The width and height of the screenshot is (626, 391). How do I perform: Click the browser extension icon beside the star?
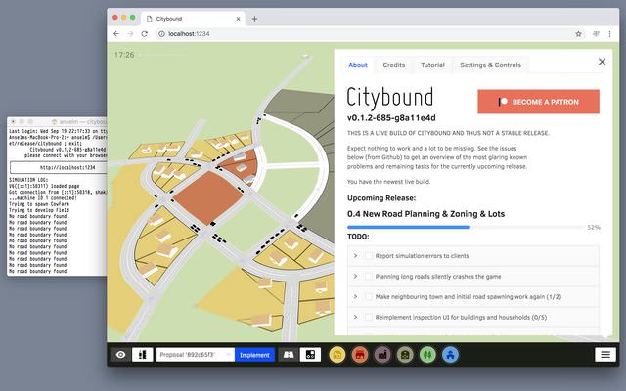pyautogui.click(x=596, y=34)
